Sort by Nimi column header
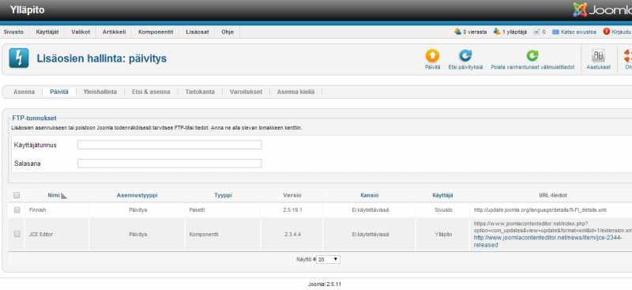This screenshot has width=632, height=290. pyautogui.click(x=54, y=195)
